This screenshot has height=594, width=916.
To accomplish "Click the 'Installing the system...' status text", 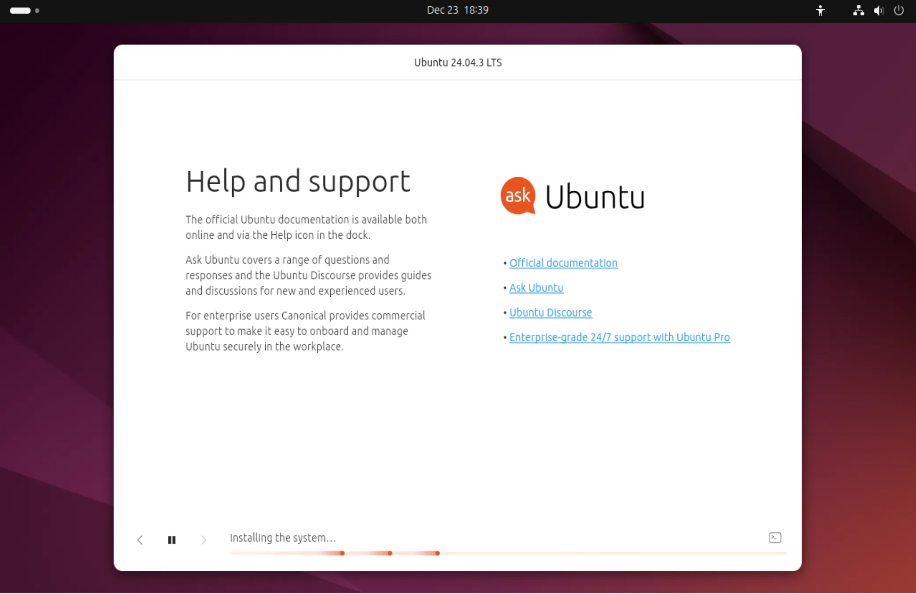I will [283, 538].
